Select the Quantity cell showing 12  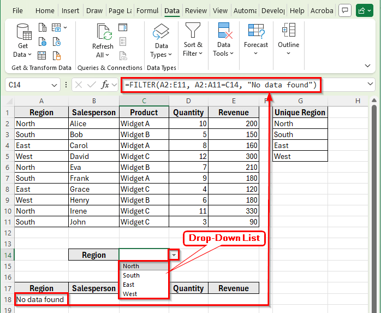188,156
